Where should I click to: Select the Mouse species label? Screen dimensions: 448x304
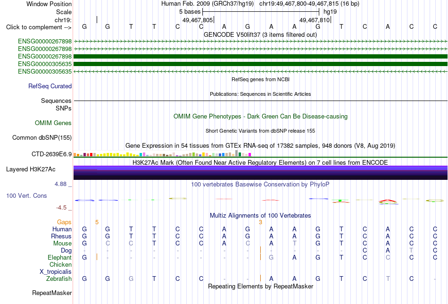point(62,244)
